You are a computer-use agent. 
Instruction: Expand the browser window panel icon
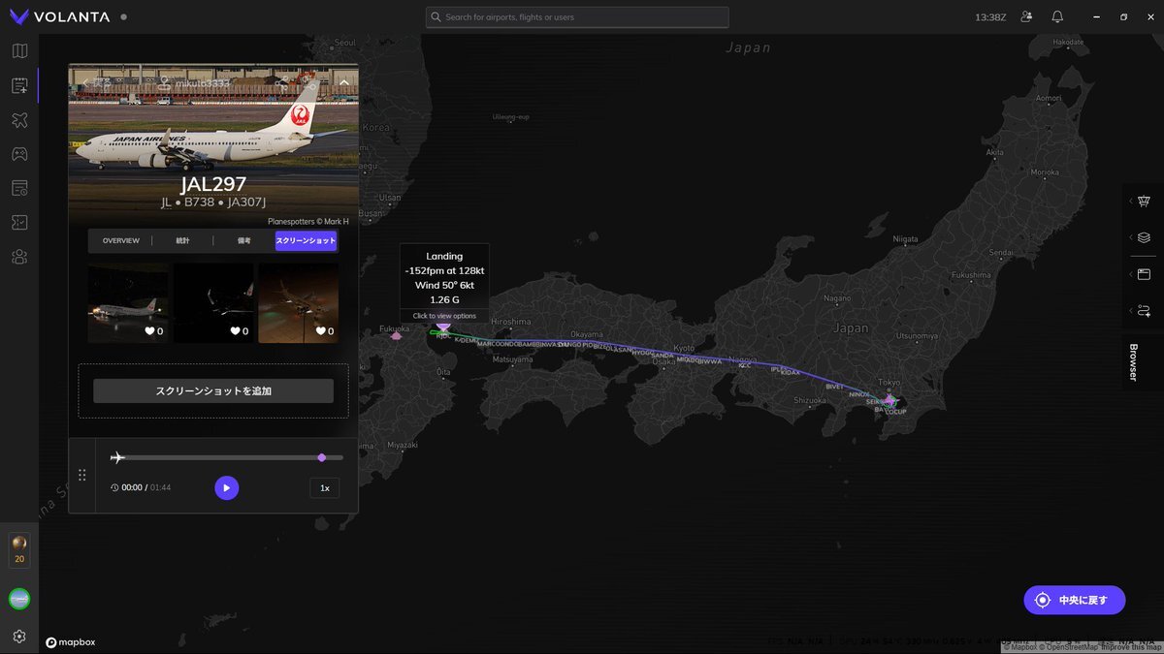[1144, 274]
